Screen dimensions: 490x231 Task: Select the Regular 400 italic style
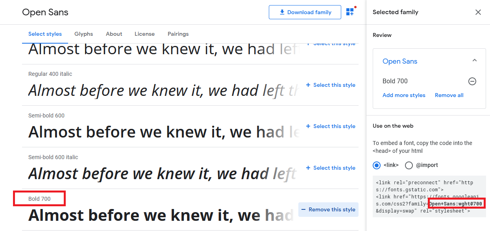pos(331,85)
